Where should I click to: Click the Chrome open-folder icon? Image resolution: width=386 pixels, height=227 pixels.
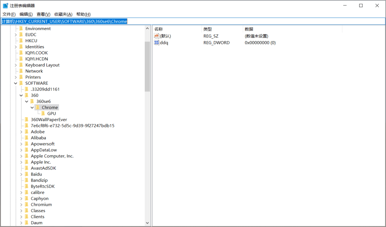pos(38,108)
